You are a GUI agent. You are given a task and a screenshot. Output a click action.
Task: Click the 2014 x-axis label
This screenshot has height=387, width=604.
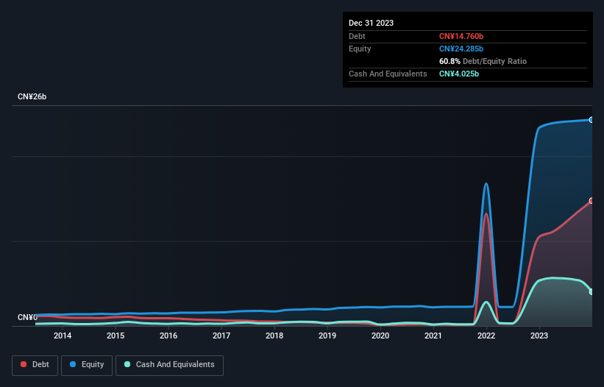[63, 335]
